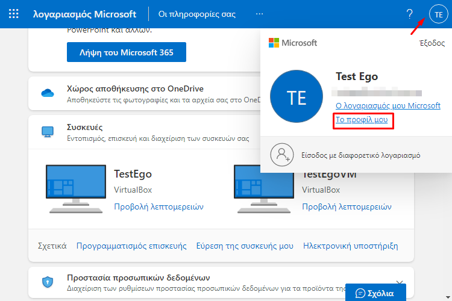
Task: Click the help question mark icon
Action: click(409, 14)
